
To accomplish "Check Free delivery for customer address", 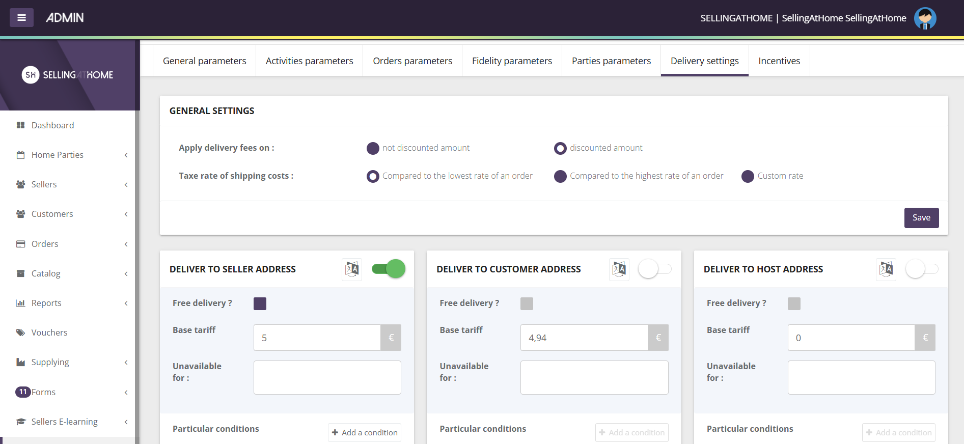I will pyautogui.click(x=527, y=304).
